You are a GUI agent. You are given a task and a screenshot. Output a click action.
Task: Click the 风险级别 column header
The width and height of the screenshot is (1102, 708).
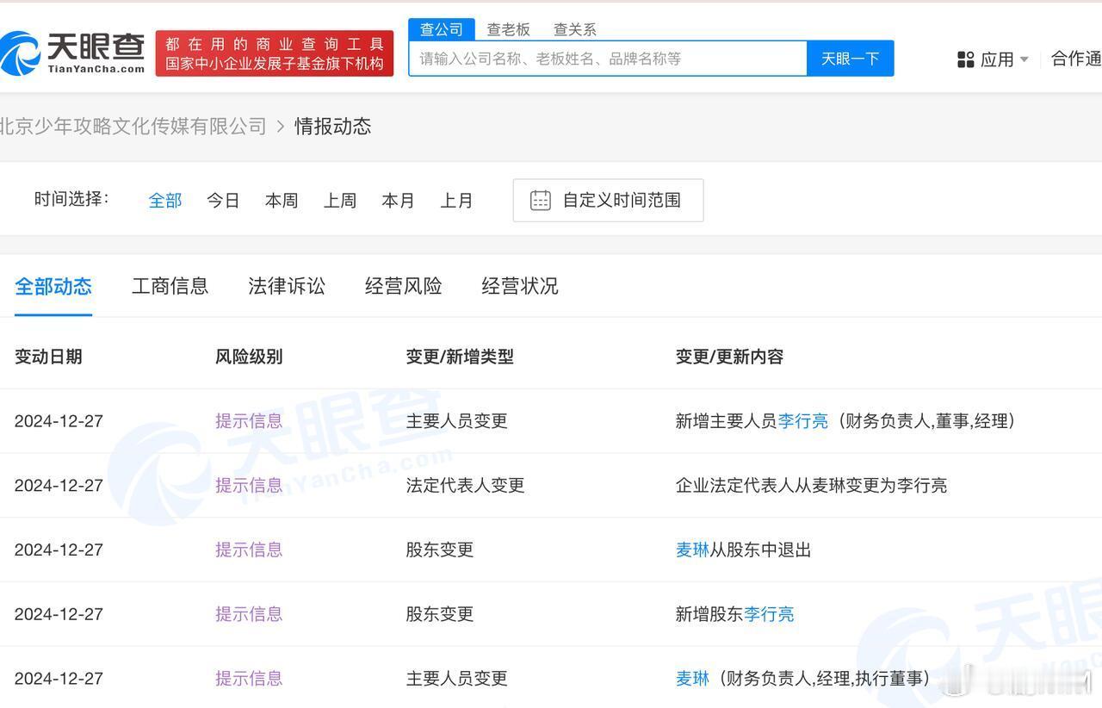click(249, 357)
